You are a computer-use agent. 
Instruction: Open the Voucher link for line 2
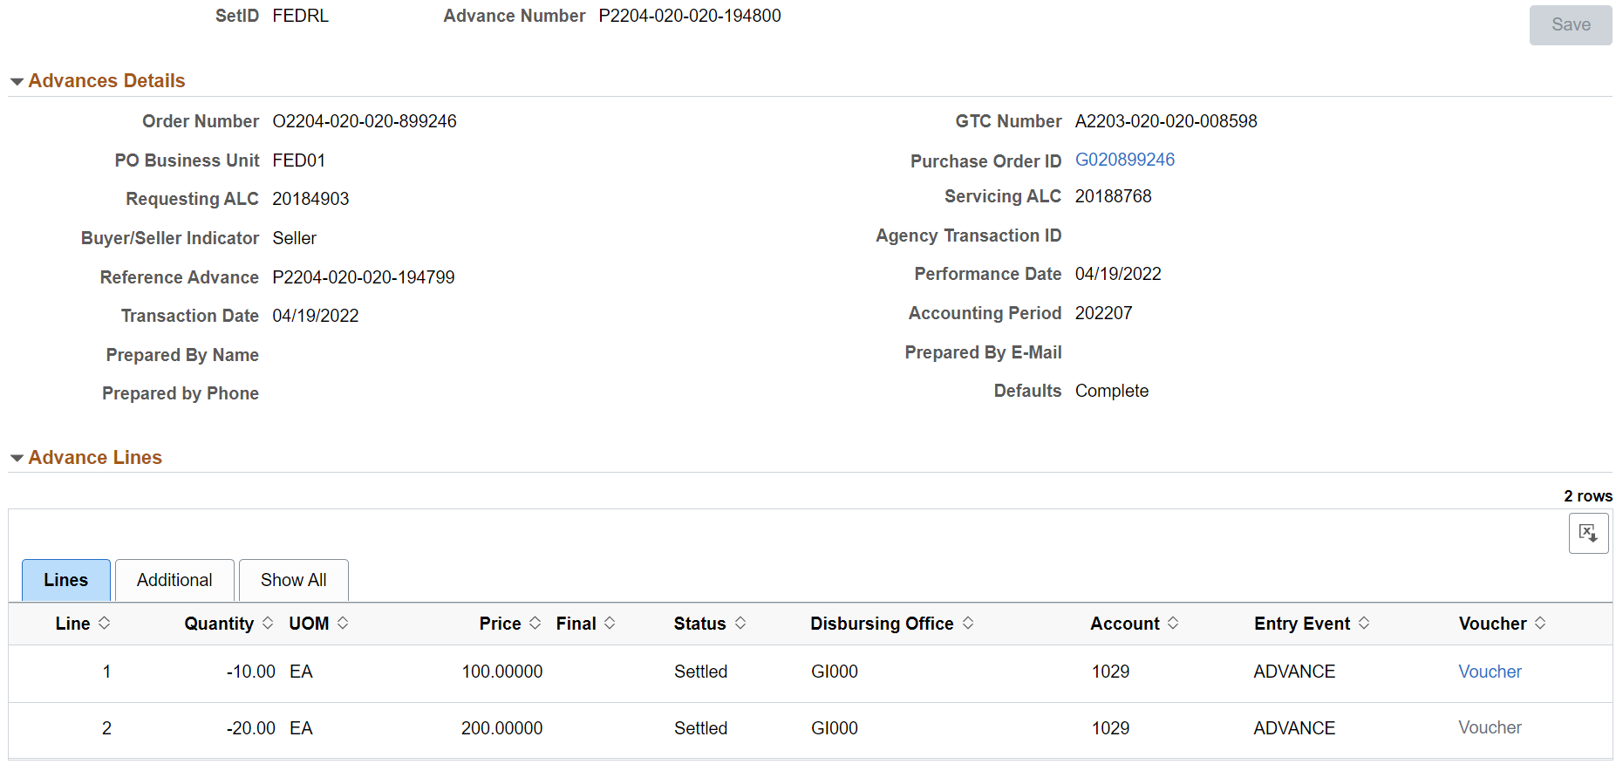tap(1490, 727)
